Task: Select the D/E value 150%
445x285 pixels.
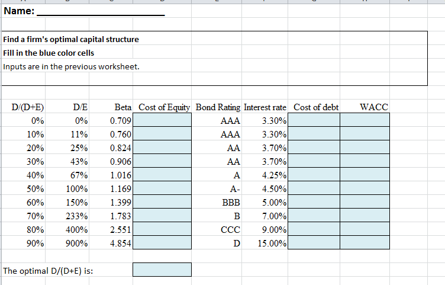Action: [x=77, y=202]
